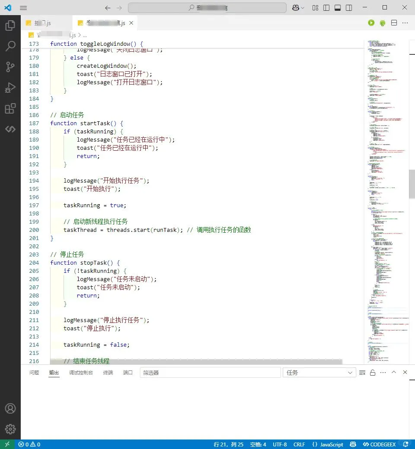Close the active .js editor tab
Screen dimensions: 415x449
coord(131,23)
